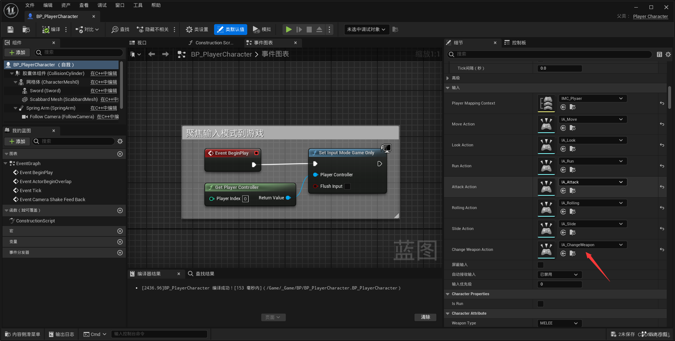Open the Debug (调试) menu
This screenshot has height=341, width=675.
click(x=102, y=5)
